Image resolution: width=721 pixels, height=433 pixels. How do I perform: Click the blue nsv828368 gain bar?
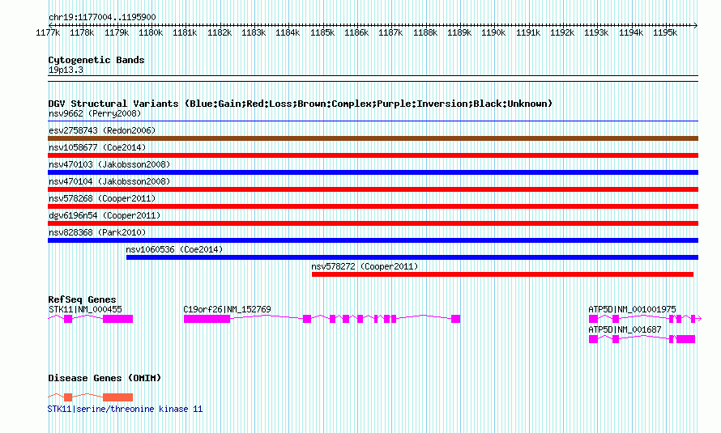click(373, 240)
